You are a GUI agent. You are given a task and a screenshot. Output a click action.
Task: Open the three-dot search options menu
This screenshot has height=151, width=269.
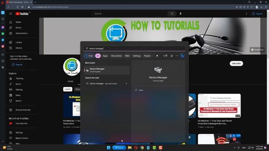177,56
